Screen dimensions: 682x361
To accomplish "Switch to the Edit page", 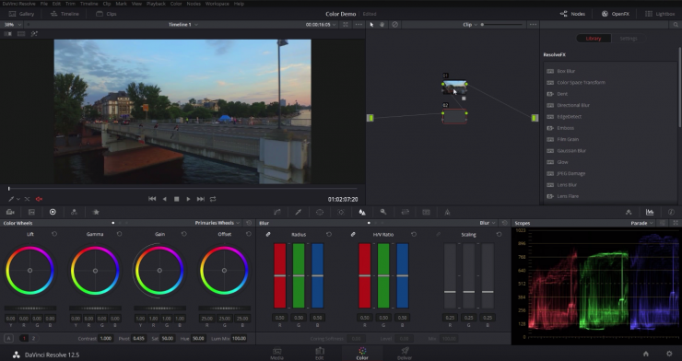I will [x=320, y=354].
